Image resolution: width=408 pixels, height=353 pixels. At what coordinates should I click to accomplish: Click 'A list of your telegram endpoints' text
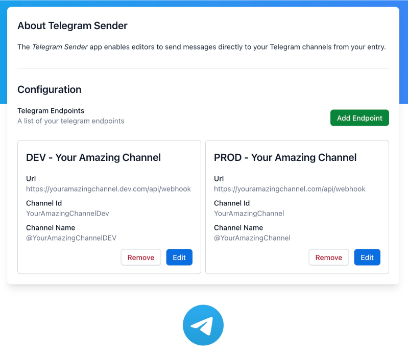(x=71, y=121)
